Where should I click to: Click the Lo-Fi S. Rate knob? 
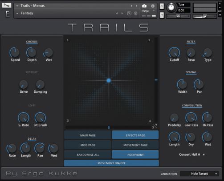[24, 118]
